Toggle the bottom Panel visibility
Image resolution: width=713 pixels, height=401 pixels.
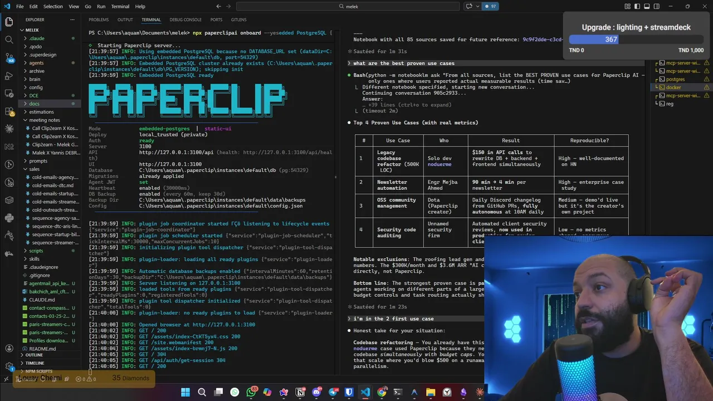(x=647, y=6)
